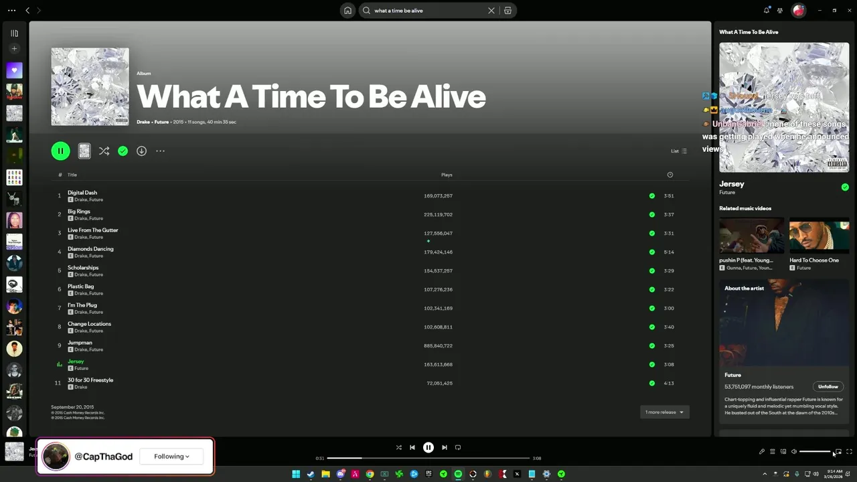Screen dimensions: 857x482
Task: Toggle saved checkmark for Big Rings
Action: point(651,215)
